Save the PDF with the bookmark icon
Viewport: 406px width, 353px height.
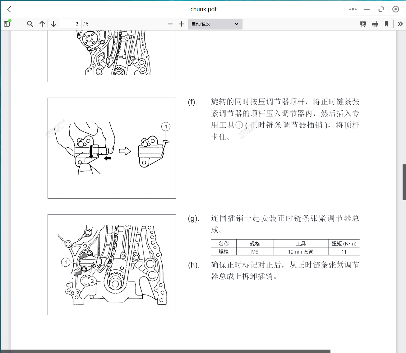pos(386,24)
